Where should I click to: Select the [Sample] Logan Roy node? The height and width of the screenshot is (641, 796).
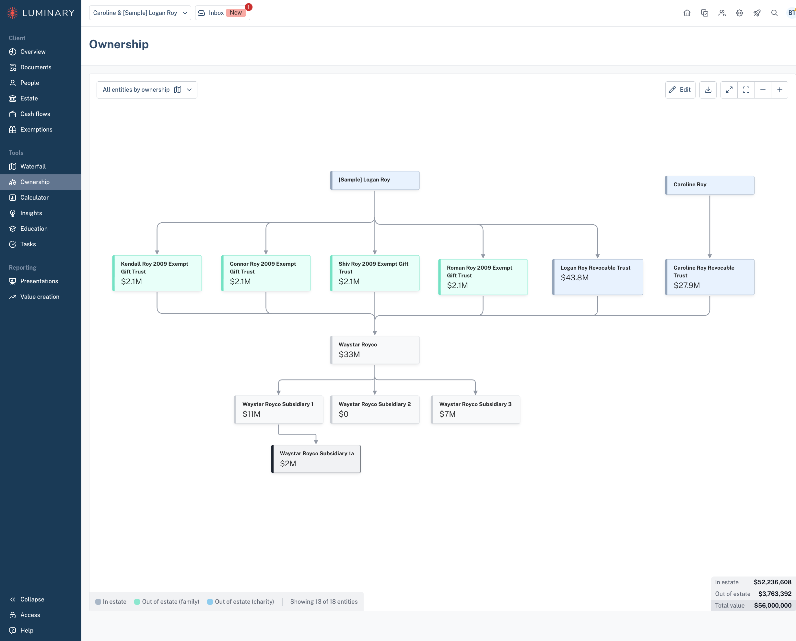(375, 180)
